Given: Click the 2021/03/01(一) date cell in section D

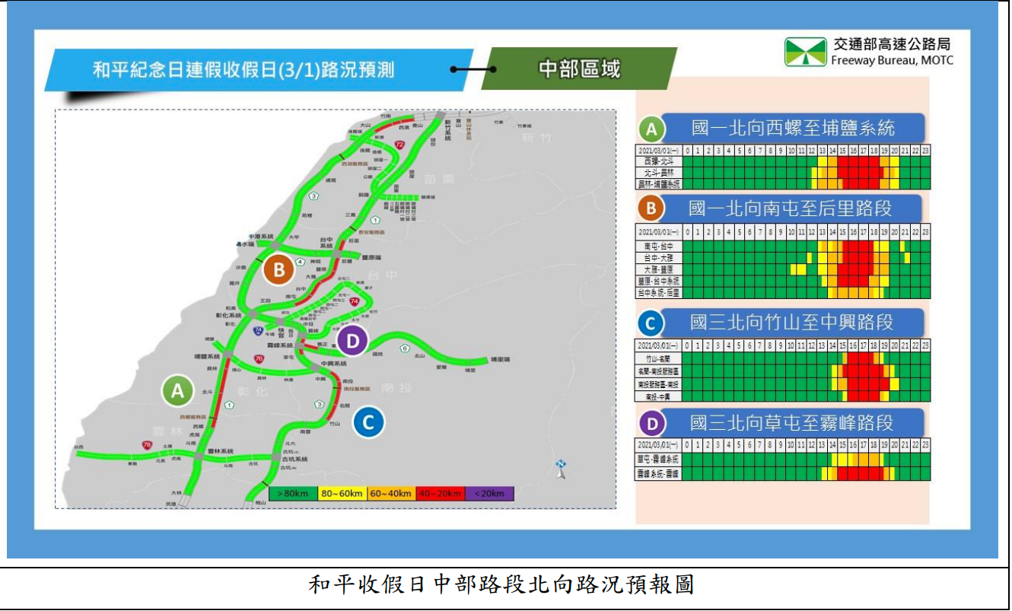Looking at the screenshot, I should coord(660,444).
